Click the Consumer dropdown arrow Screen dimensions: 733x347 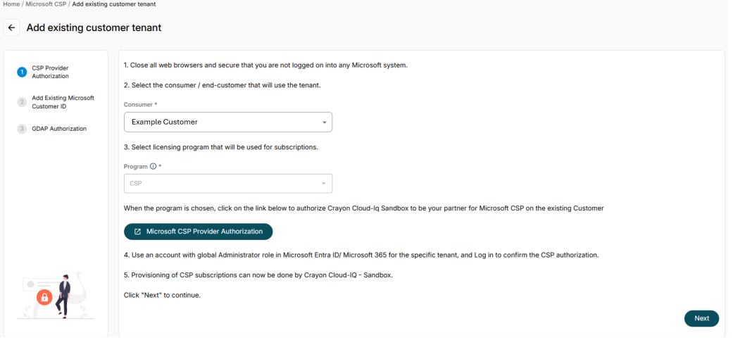tap(324, 122)
